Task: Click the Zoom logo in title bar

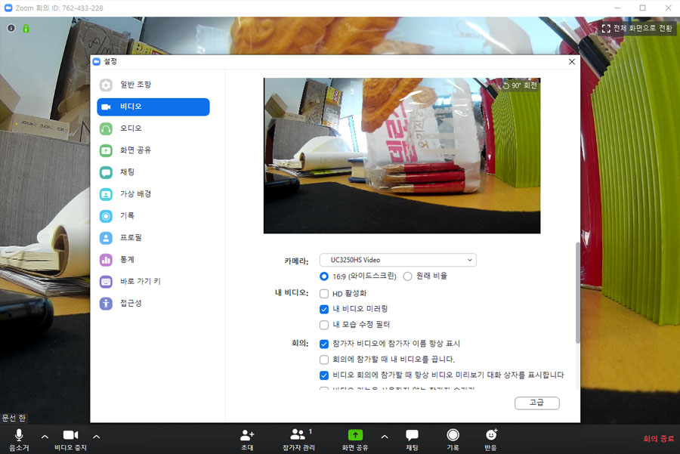Action: pos(8,8)
